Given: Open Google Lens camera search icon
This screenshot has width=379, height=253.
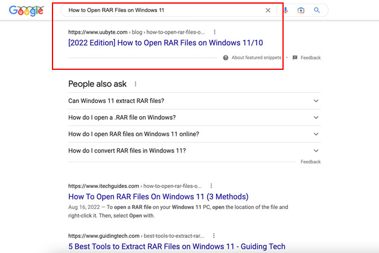Looking at the screenshot, I should pos(301,10).
